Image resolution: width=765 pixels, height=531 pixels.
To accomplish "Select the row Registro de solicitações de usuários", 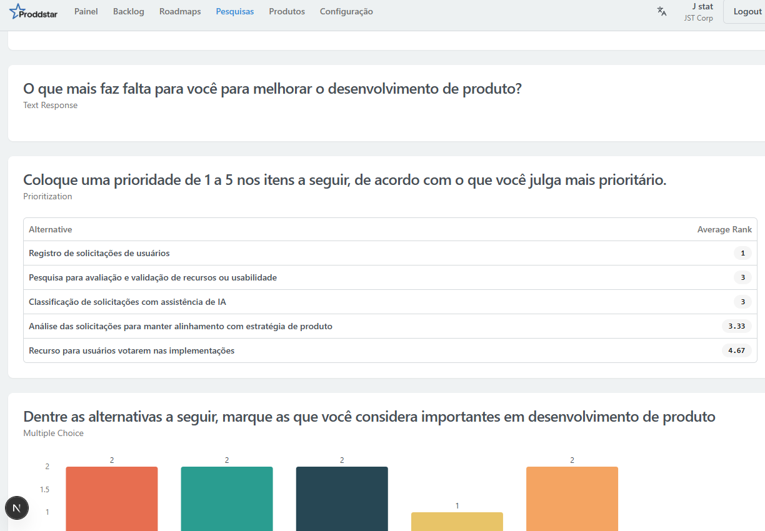I will click(100, 253).
